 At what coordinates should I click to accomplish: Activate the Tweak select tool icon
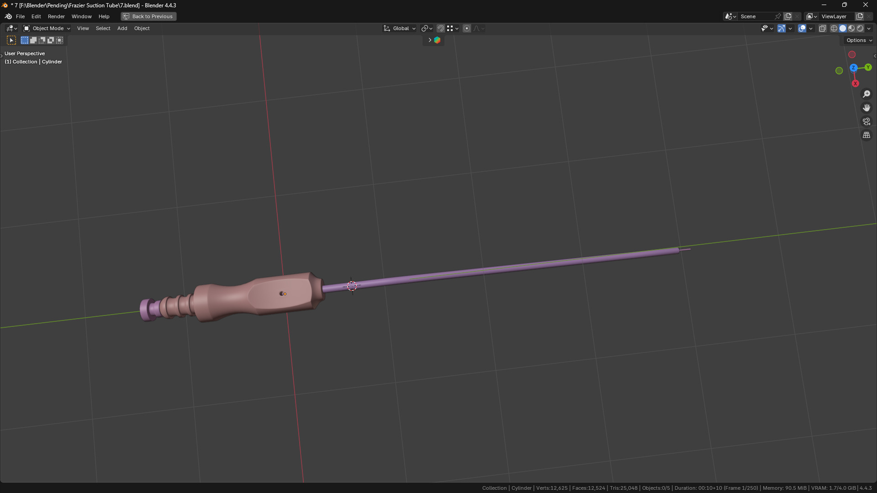coord(11,40)
